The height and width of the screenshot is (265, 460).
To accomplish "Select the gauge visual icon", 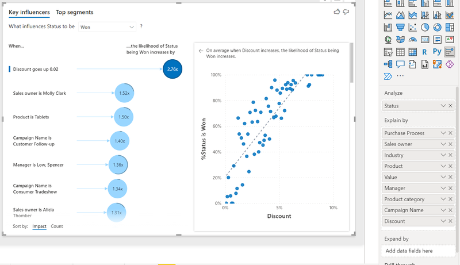I will [412, 40].
